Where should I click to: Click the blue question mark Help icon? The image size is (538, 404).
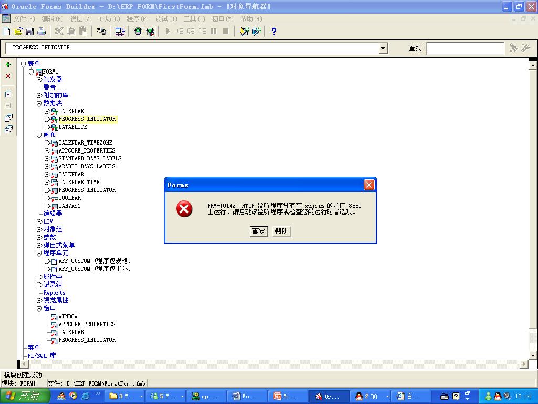[274, 32]
